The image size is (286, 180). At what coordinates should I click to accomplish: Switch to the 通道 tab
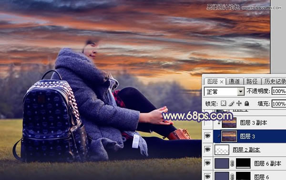click(234, 81)
